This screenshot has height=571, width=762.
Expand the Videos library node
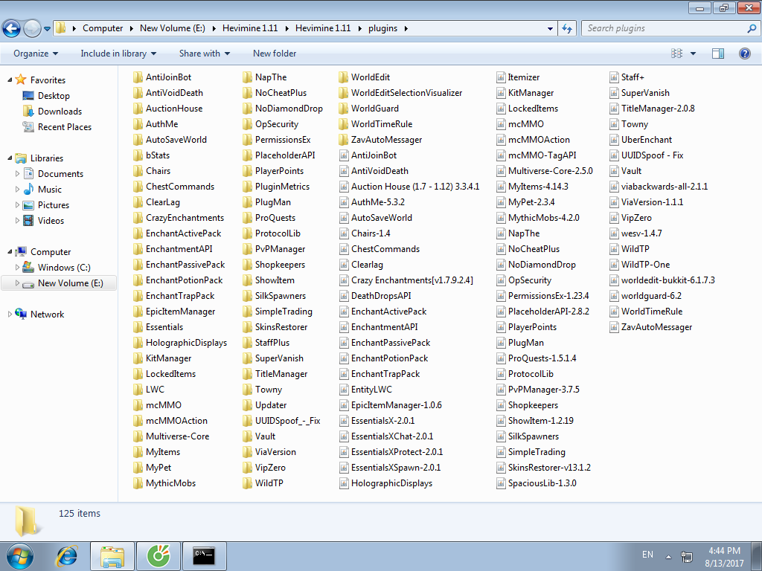(18, 220)
